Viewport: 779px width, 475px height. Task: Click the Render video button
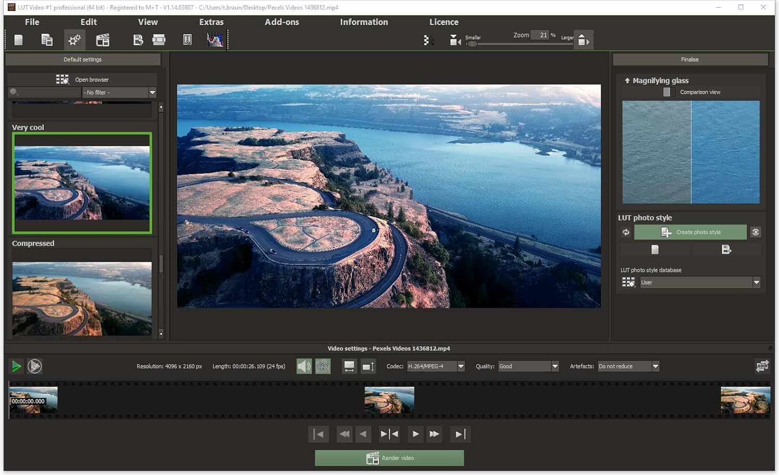tap(389, 458)
